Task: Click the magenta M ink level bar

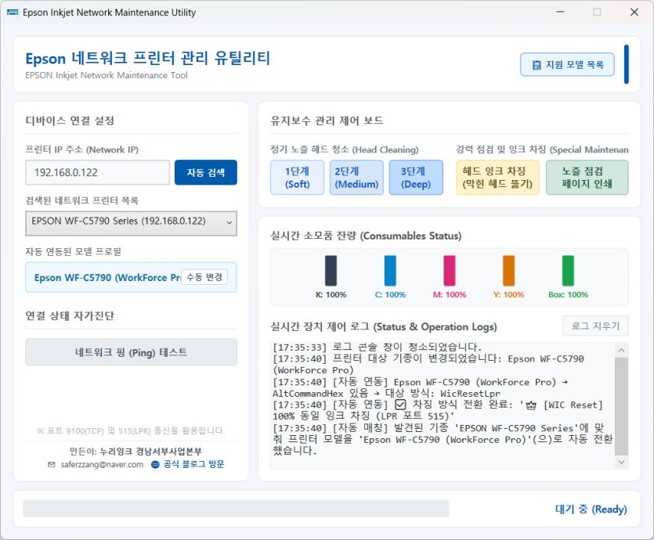Action: 450,271
